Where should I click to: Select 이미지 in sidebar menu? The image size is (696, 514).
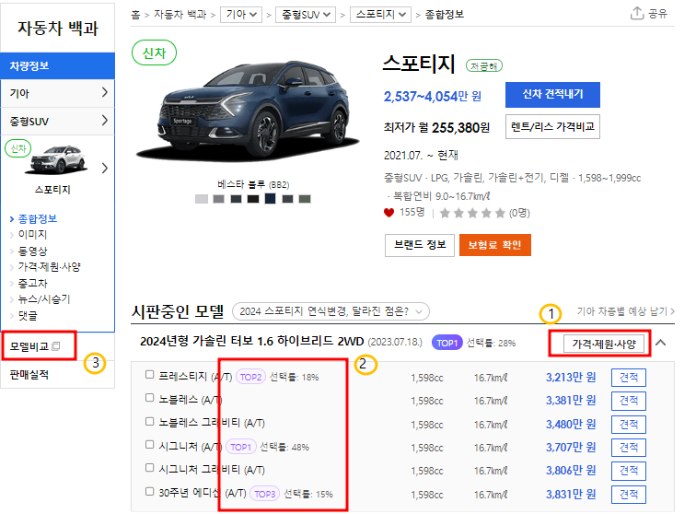point(32,235)
